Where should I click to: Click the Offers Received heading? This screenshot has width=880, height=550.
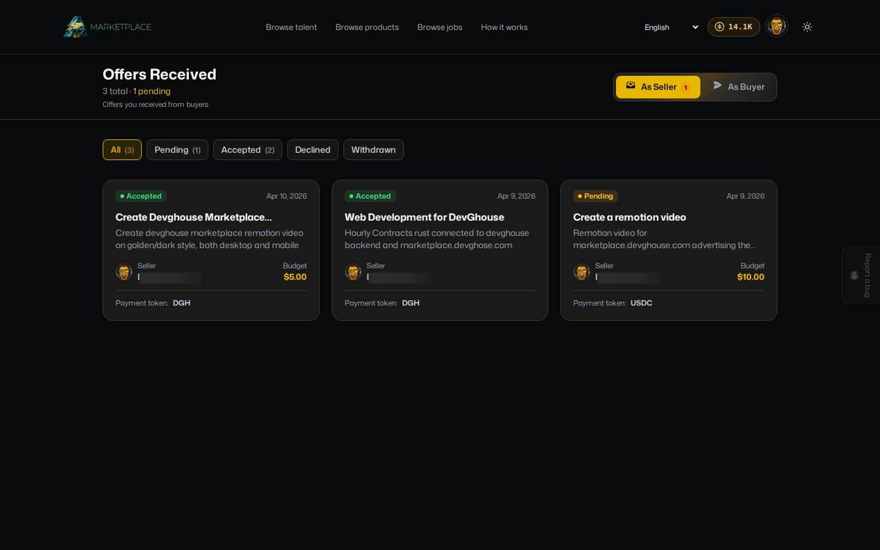(x=159, y=75)
